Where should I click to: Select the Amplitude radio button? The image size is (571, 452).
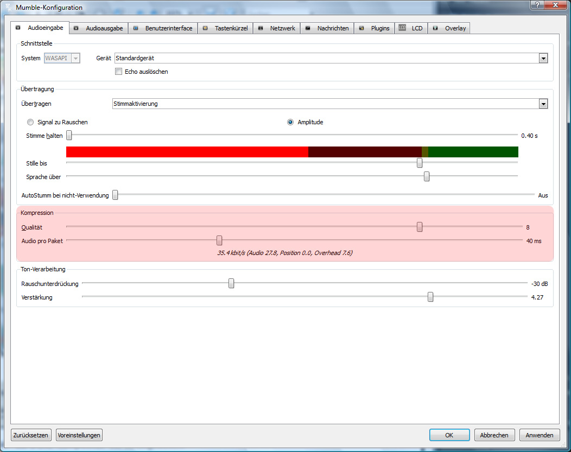click(290, 122)
